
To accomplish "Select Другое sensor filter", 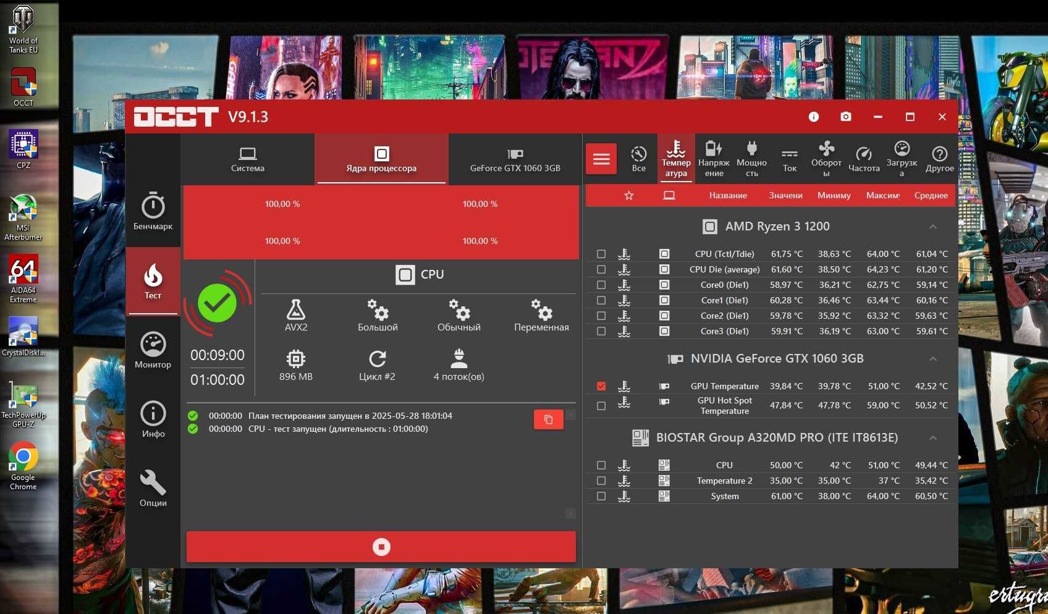I will tap(939, 159).
